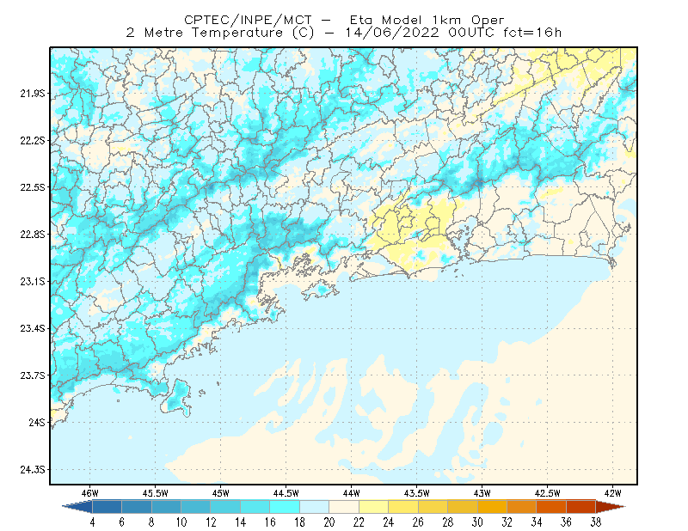Screen dimensions: 688x531
Task: Click the '23.4S' latitude label
Action: tap(33, 328)
